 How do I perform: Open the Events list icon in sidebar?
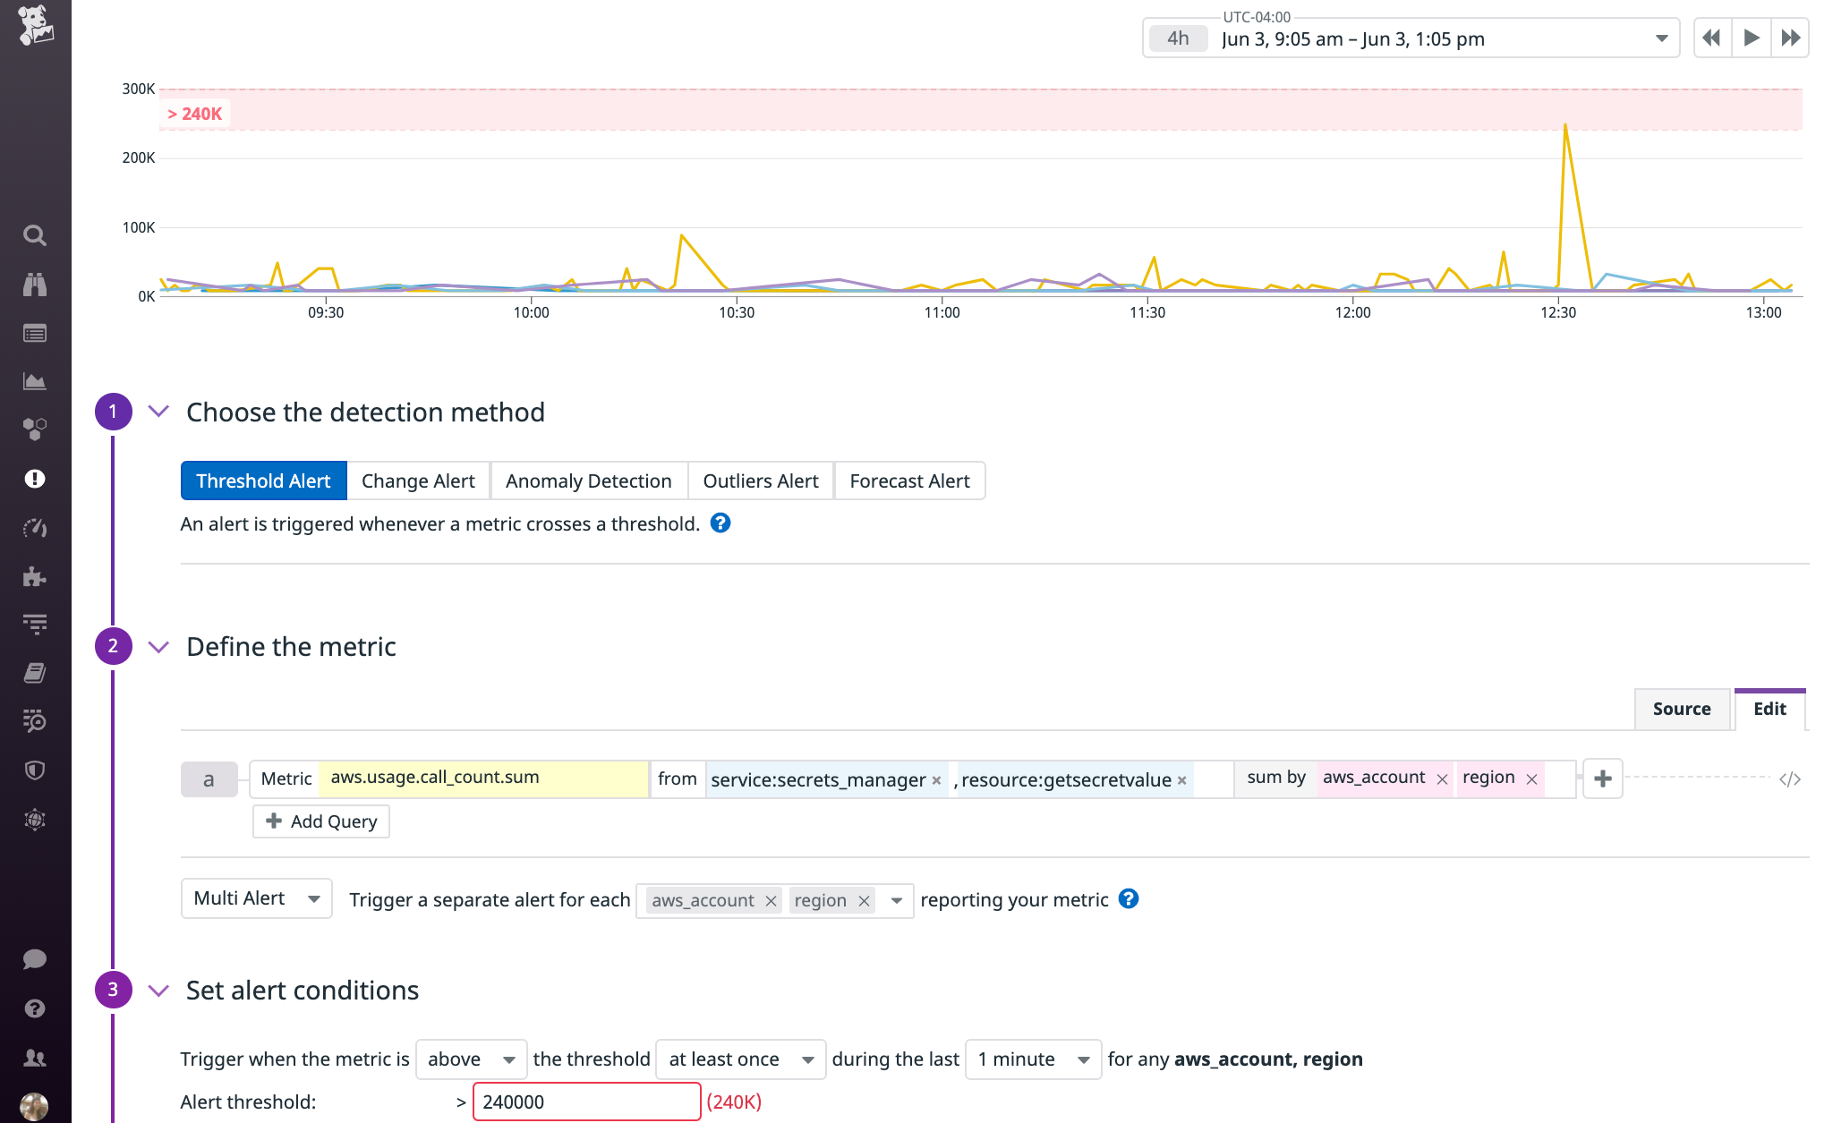click(35, 333)
